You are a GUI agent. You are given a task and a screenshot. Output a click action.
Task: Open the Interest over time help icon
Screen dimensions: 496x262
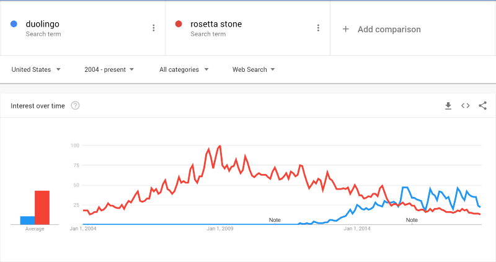point(76,106)
